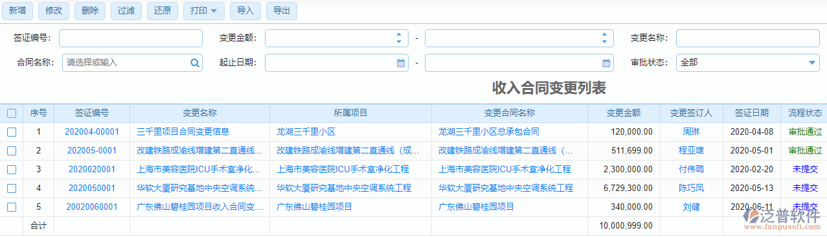The image size is (827, 237).
Task: Open 三千里项目合同变更信息 link
Action: [x=183, y=132]
